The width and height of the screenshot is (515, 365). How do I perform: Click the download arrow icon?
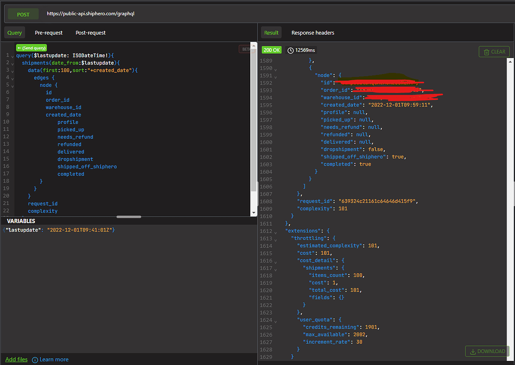click(x=473, y=351)
